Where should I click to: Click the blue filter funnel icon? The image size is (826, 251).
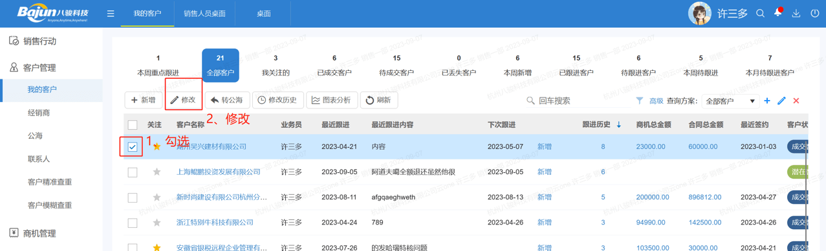[640, 101]
